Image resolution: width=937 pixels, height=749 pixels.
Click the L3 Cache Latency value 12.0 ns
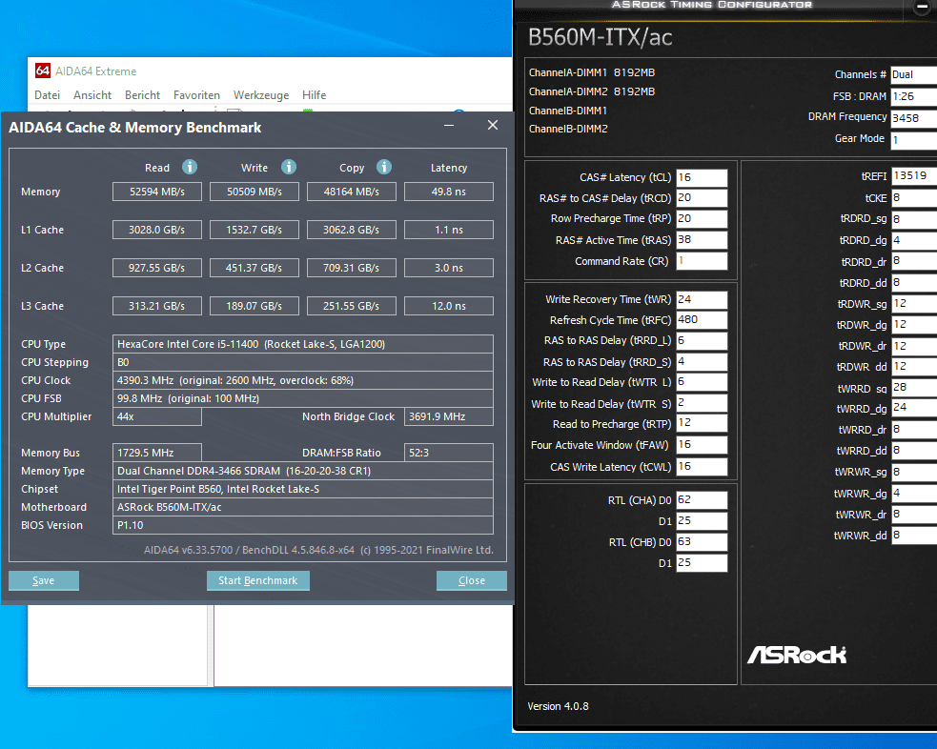[449, 306]
